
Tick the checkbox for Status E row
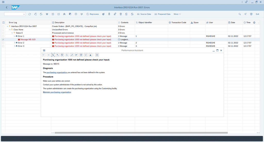(3, 33)
